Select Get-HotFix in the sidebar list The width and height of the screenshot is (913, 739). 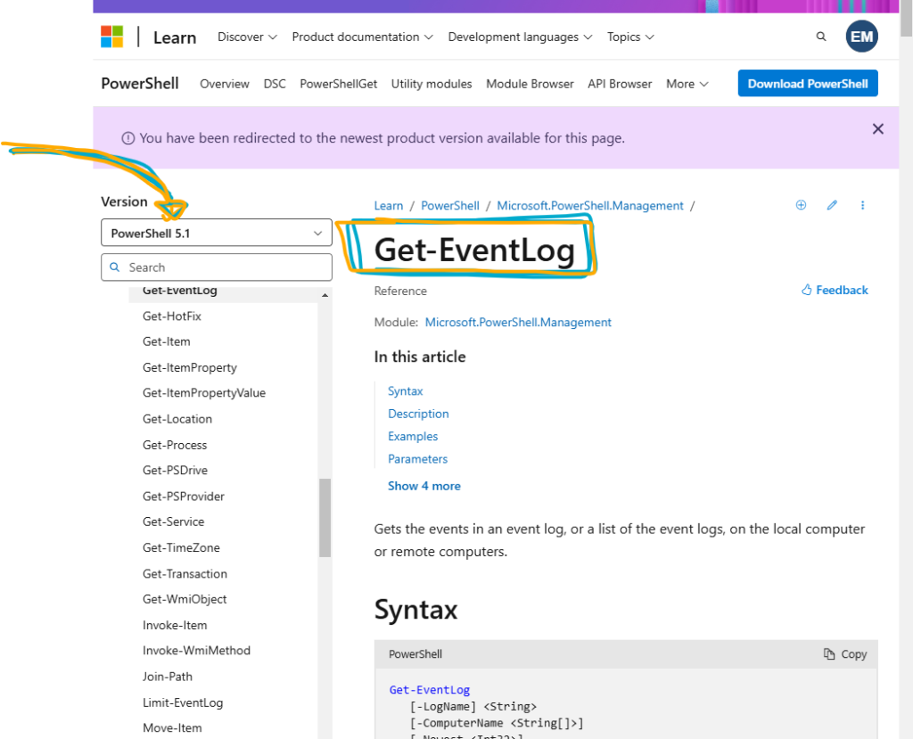tap(172, 316)
